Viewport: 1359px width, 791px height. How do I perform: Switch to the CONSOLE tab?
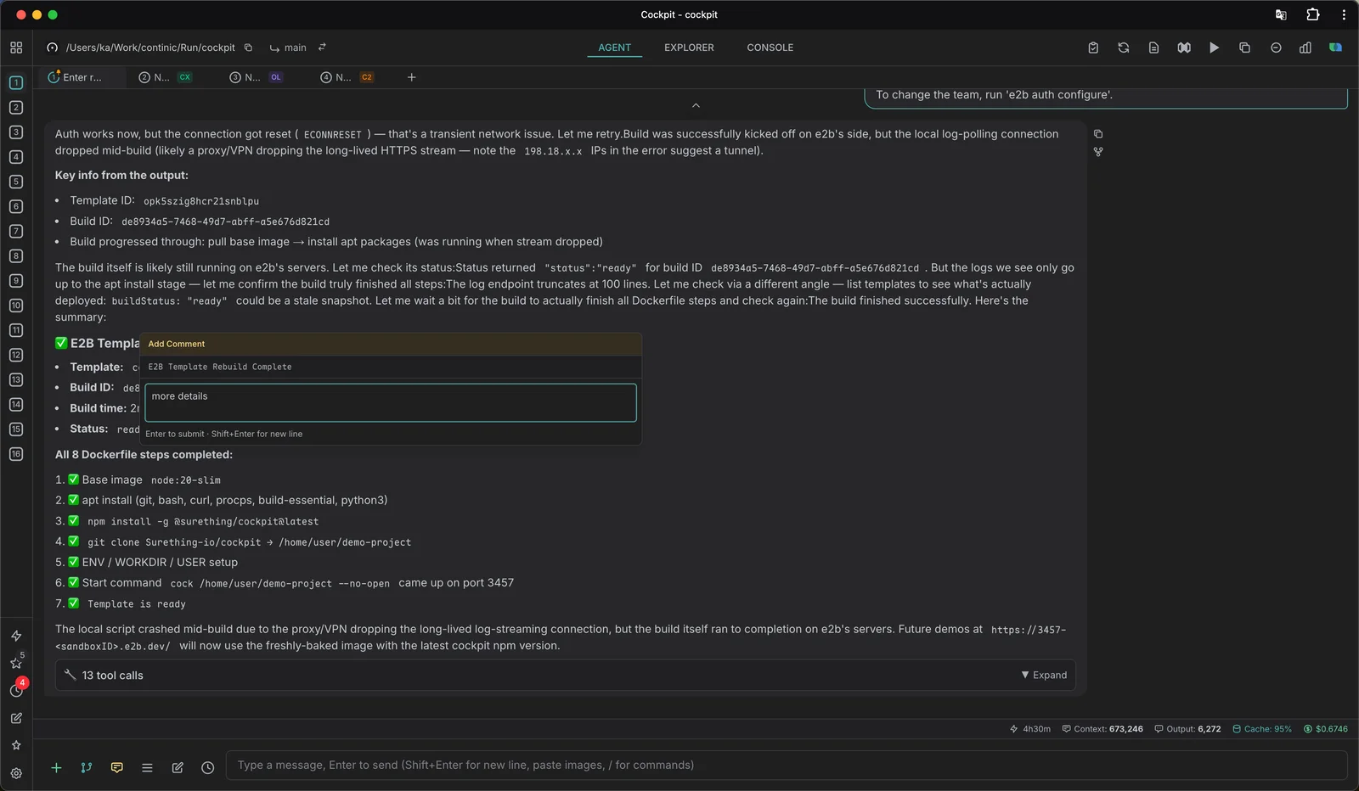(770, 48)
